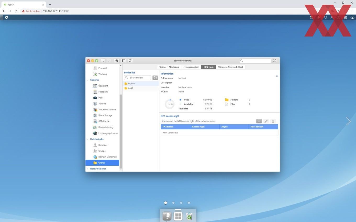This screenshot has height=222, width=356.
Task: Collapse the Speicher category
Action: tap(87, 80)
